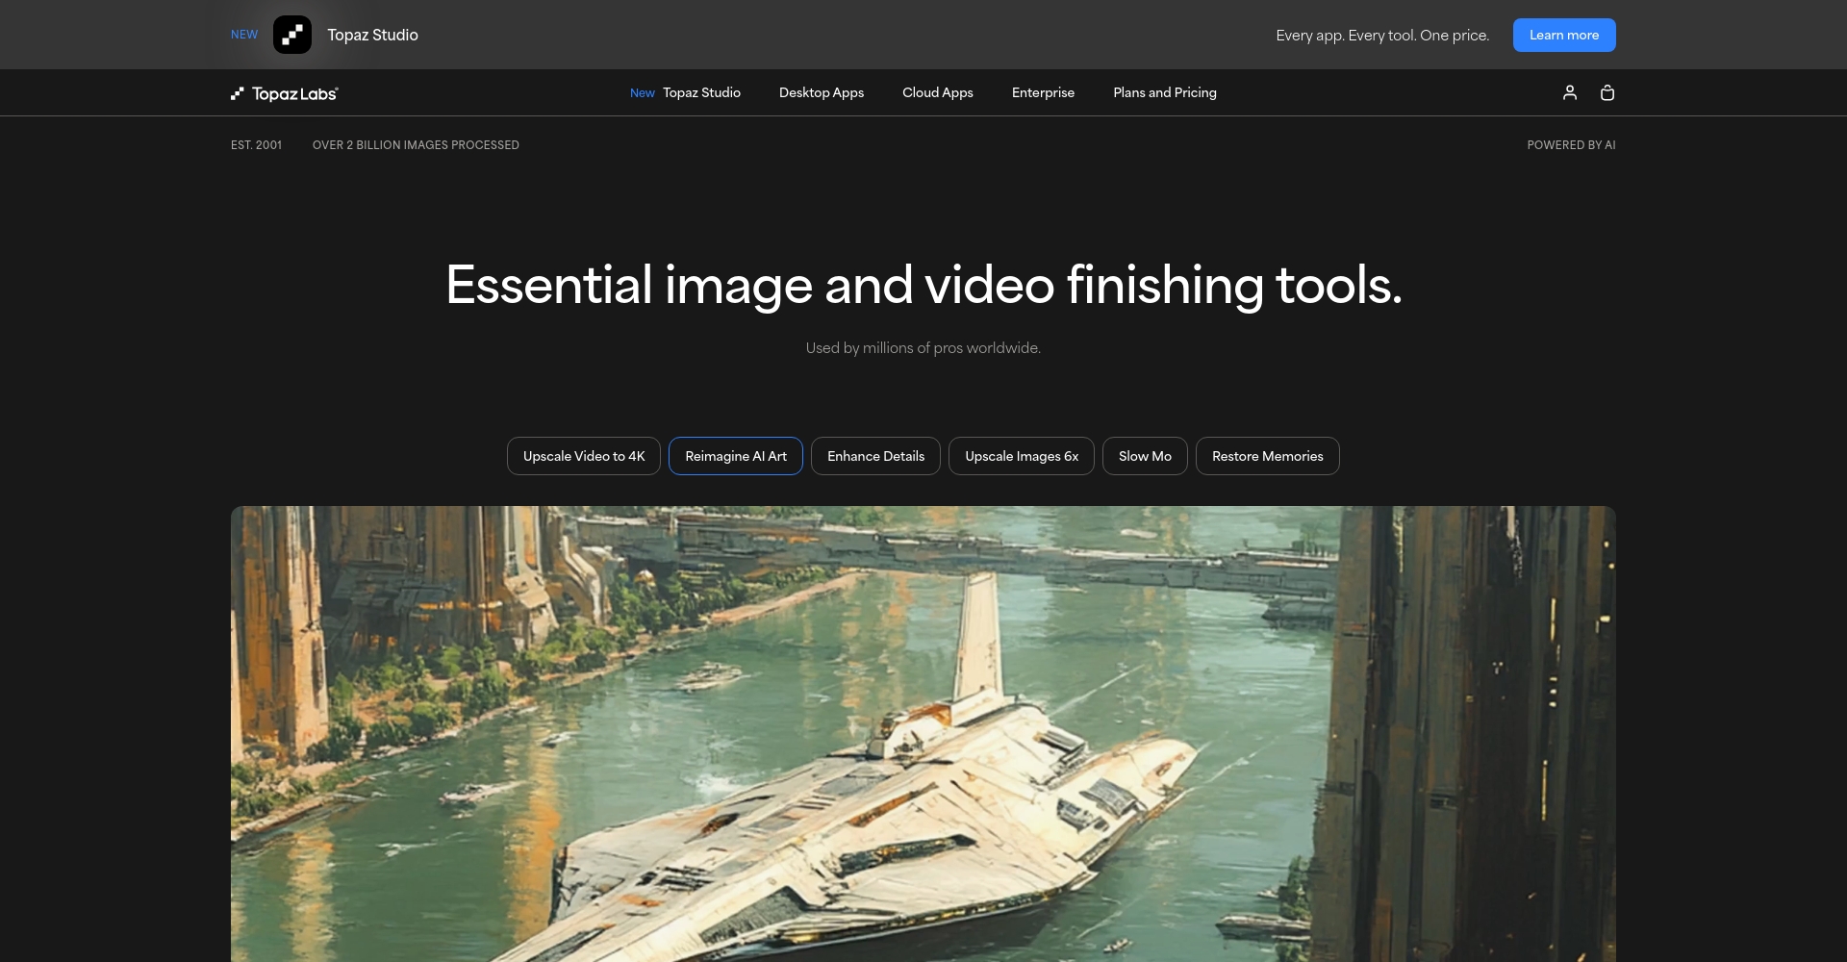The height and width of the screenshot is (962, 1847).
Task: Click the Topaz Studio app icon in banner
Action: 291,35
